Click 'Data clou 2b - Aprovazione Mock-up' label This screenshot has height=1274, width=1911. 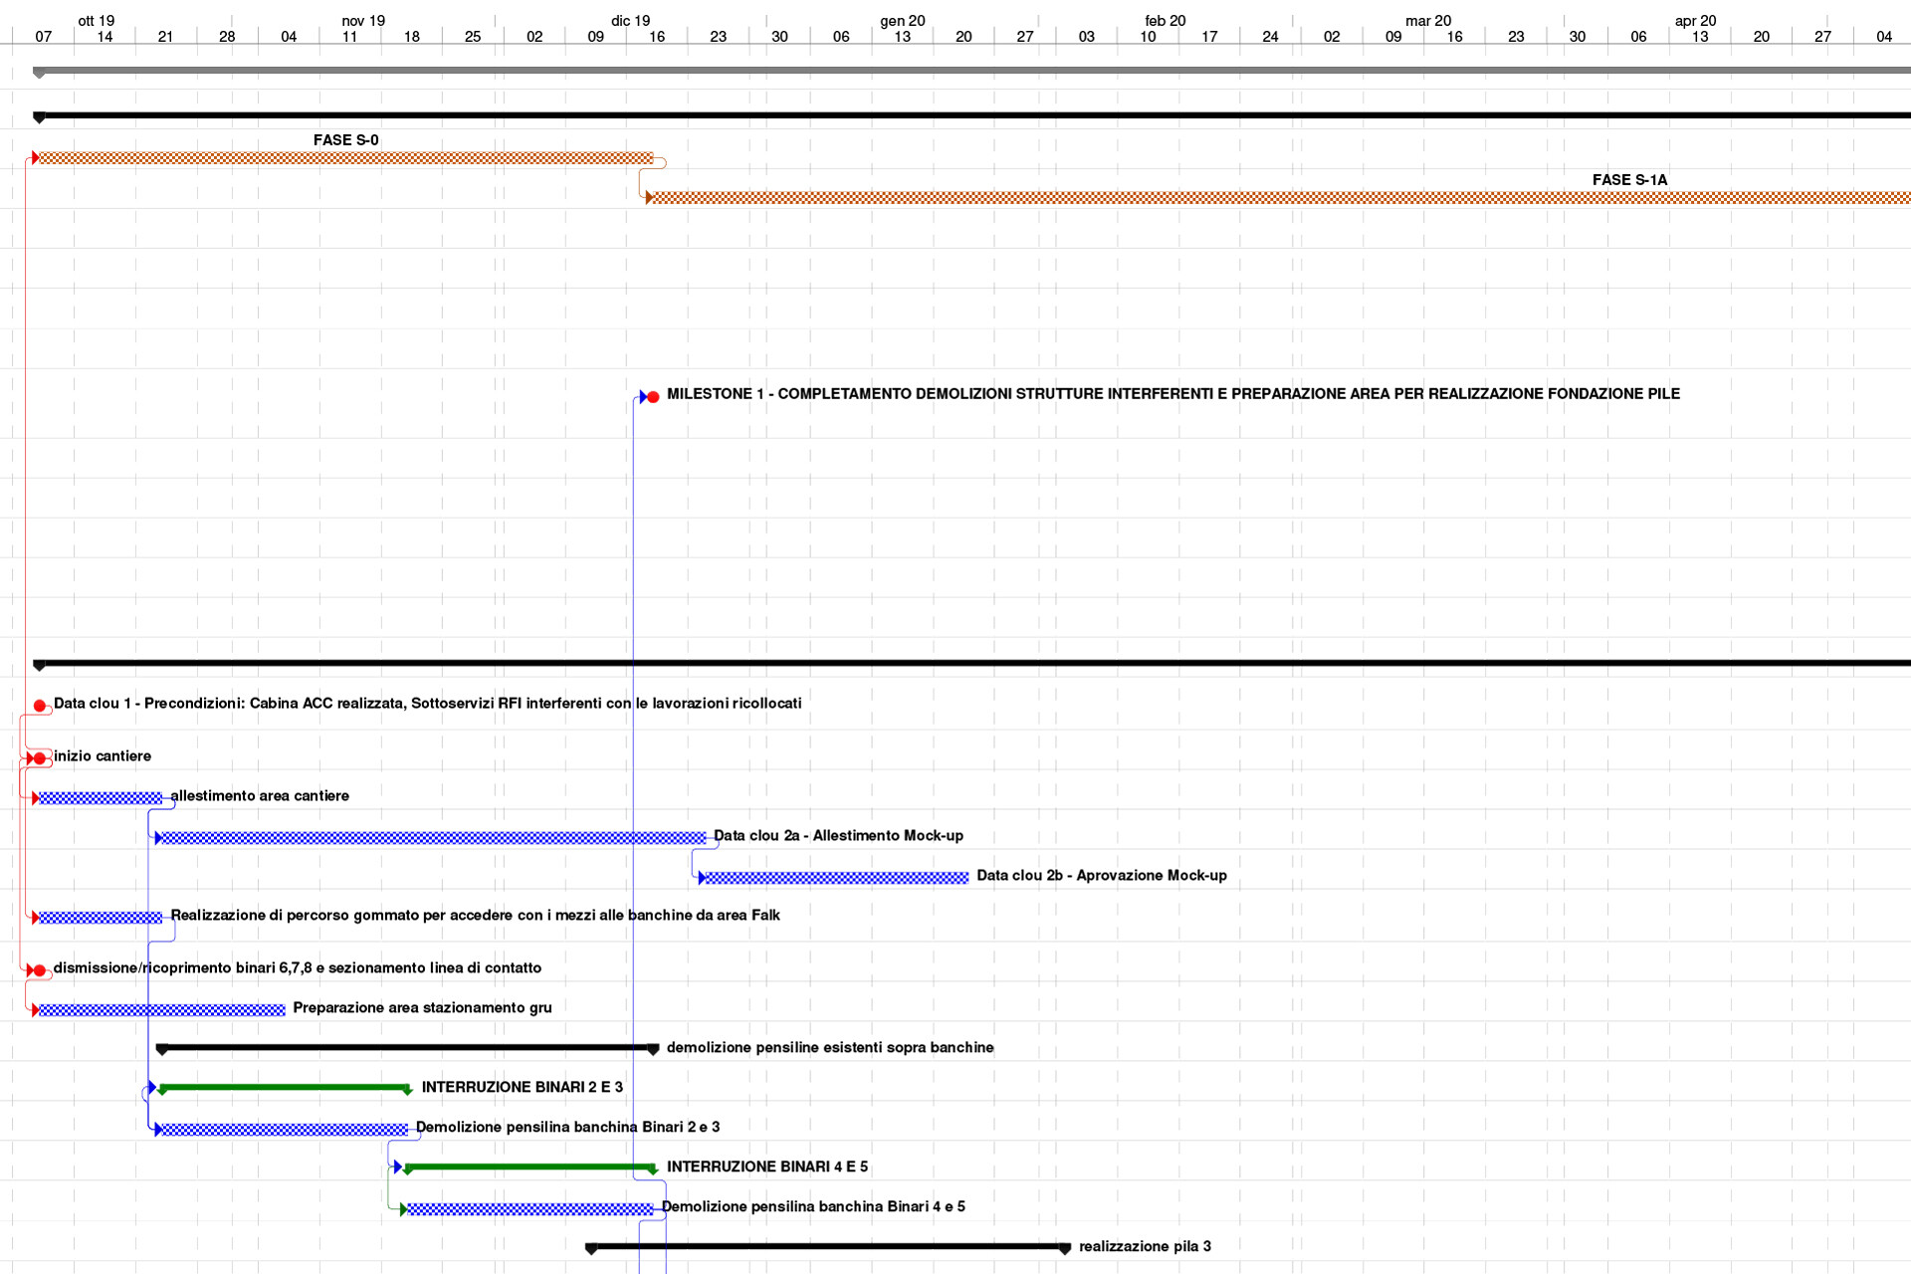pos(1102,876)
